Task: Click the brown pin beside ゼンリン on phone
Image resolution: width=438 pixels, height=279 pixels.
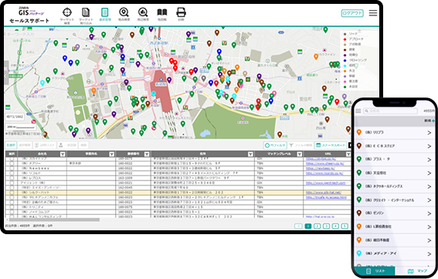Action: pos(359,213)
